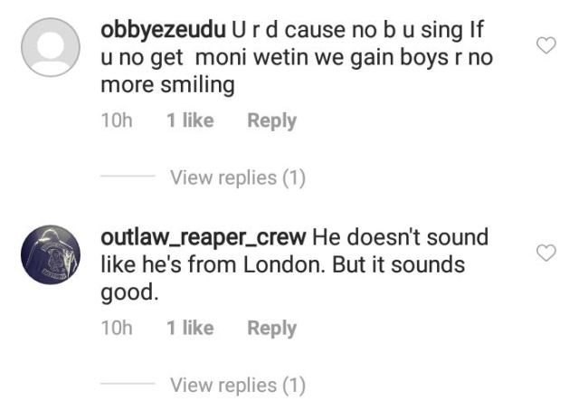Expand replies under obbyezeudu's comment
Image resolution: width=588 pixels, height=401 pixels.
[x=237, y=178]
